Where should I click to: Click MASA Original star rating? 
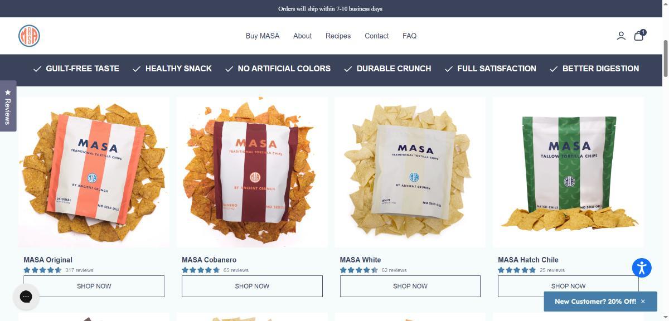42,270
